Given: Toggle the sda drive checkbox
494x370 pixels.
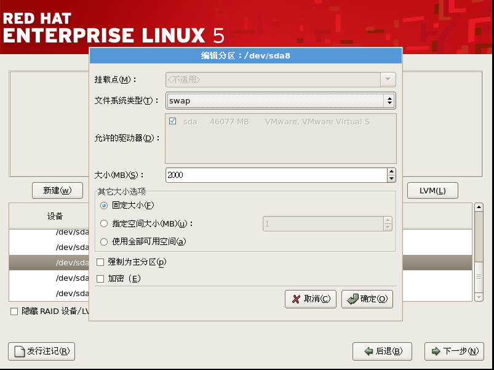Looking at the screenshot, I should pos(172,121).
